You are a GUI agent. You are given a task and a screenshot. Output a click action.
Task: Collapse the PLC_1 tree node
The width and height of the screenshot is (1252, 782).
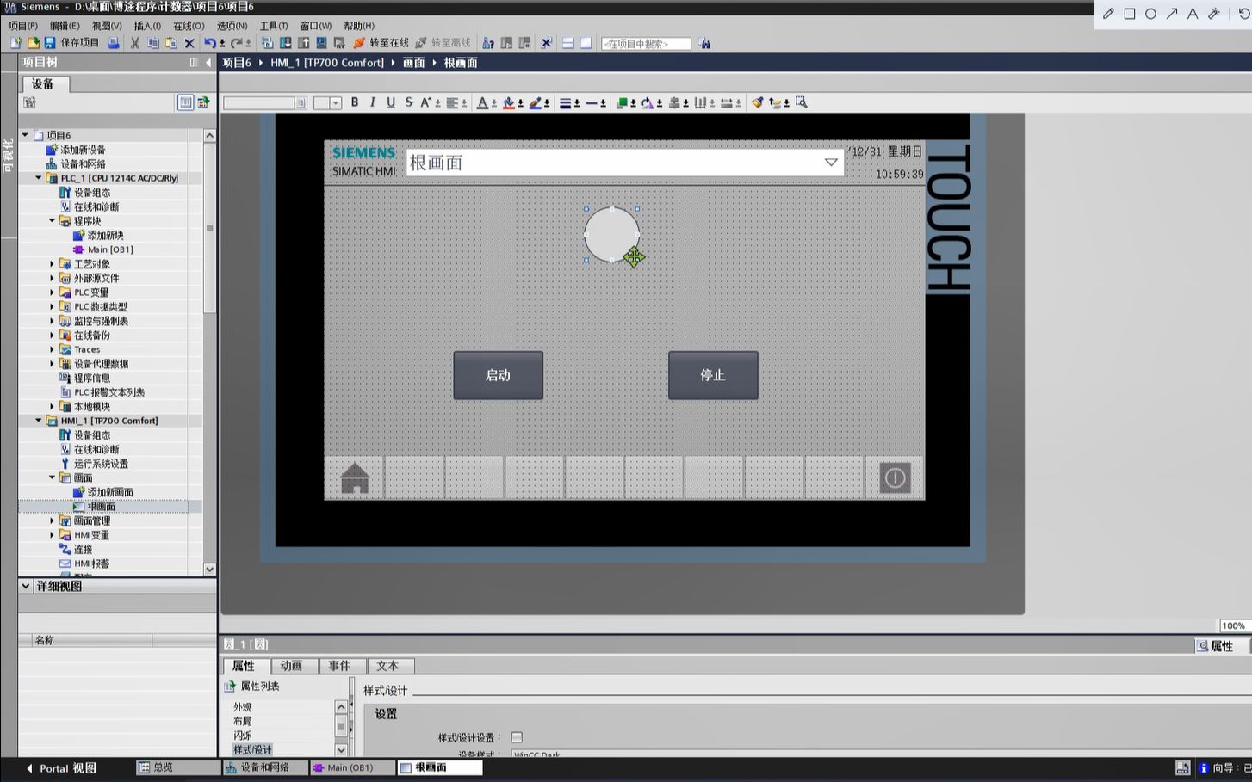[39, 178]
